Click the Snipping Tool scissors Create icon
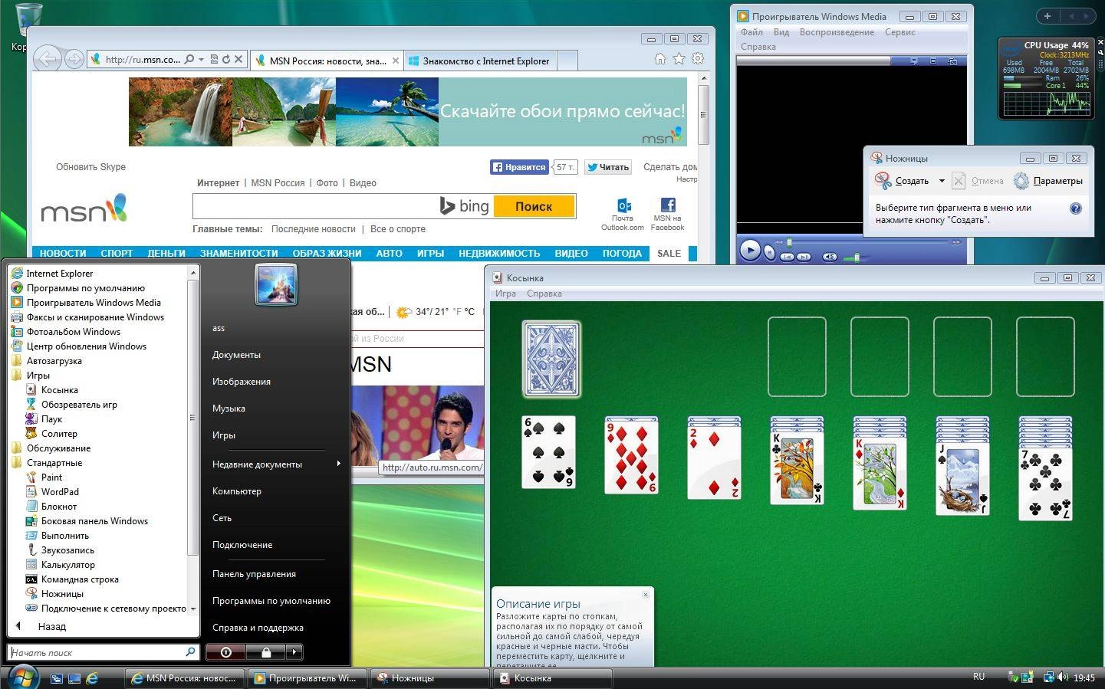The height and width of the screenshot is (689, 1105). click(883, 181)
